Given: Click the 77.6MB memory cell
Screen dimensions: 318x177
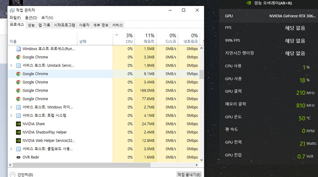Looking at the screenshot, I should [146, 99].
